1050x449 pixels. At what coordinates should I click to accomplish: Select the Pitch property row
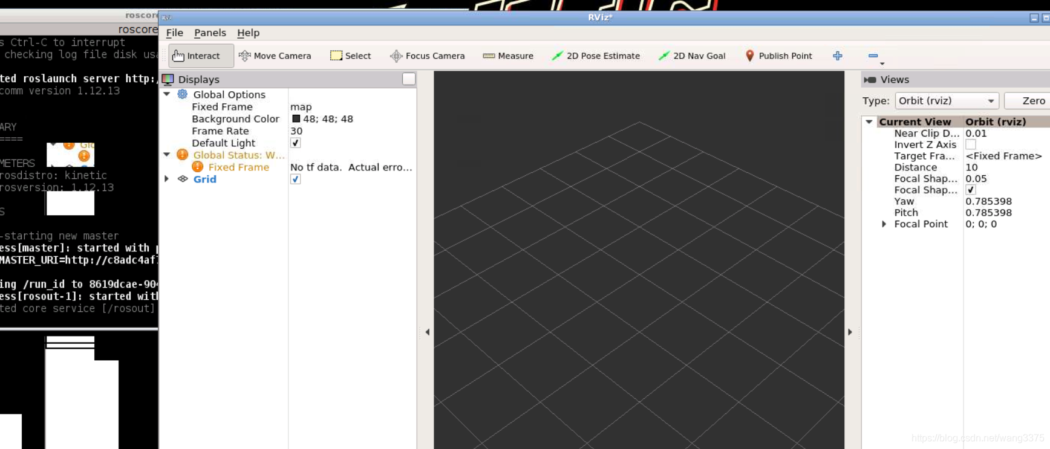956,213
